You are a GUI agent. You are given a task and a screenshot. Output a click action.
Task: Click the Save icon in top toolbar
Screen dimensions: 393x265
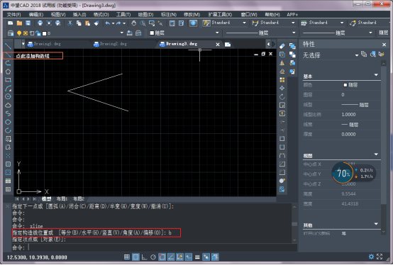28,23
